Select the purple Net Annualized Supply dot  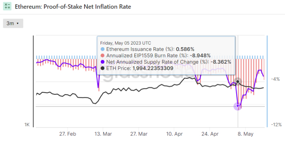(x=102, y=62)
